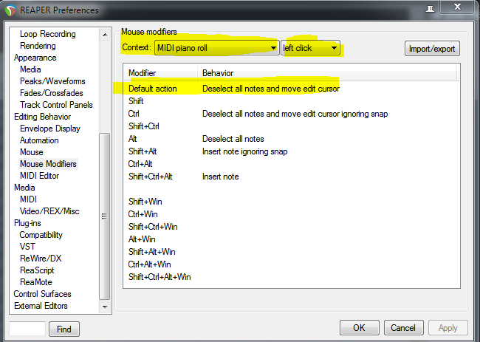Select the Appearance category

point(35,58)
